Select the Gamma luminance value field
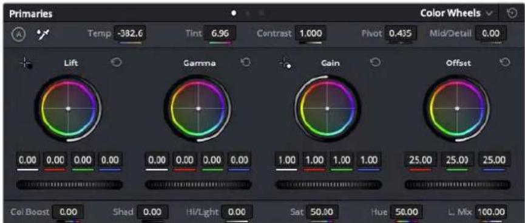525x223 pixels. [x=157, y=160]
